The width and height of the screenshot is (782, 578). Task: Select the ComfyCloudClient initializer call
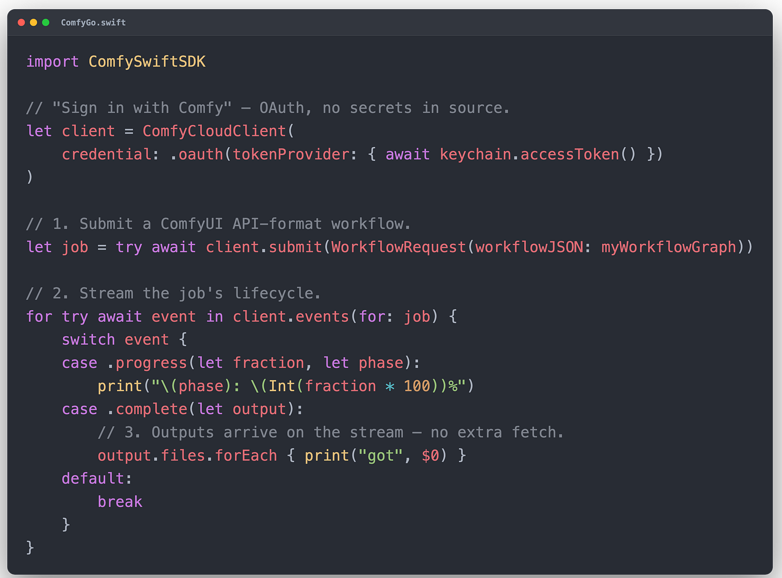pyautogui.click(x=214, y=131)
